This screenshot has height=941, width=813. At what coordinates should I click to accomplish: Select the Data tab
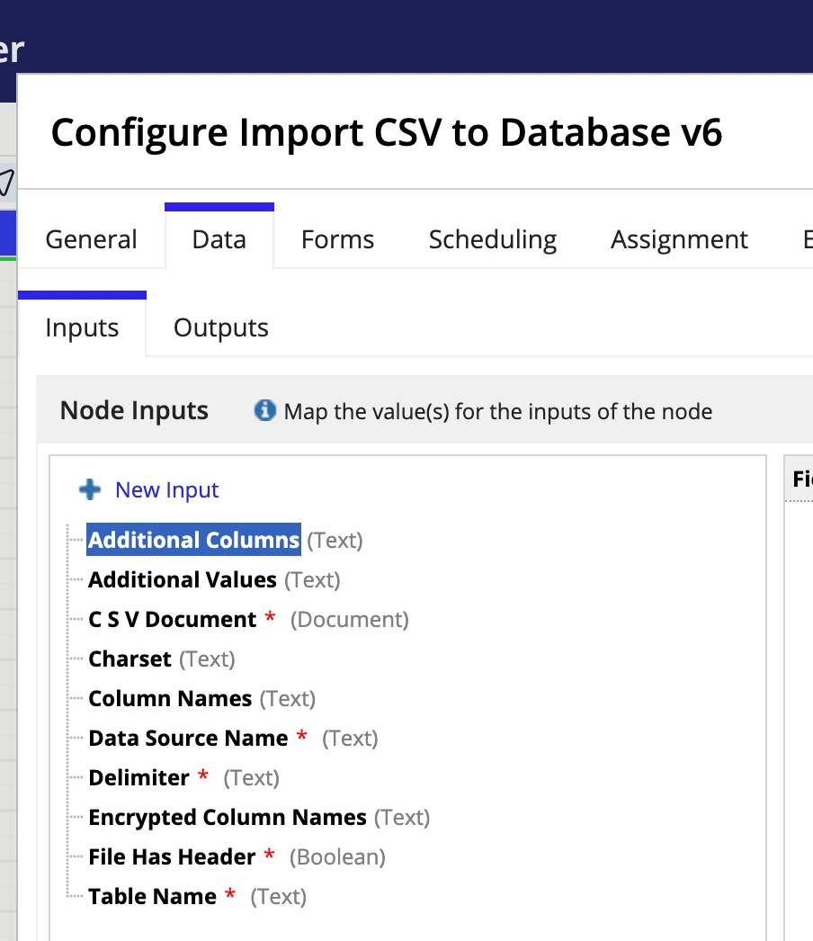click(219, 239)
